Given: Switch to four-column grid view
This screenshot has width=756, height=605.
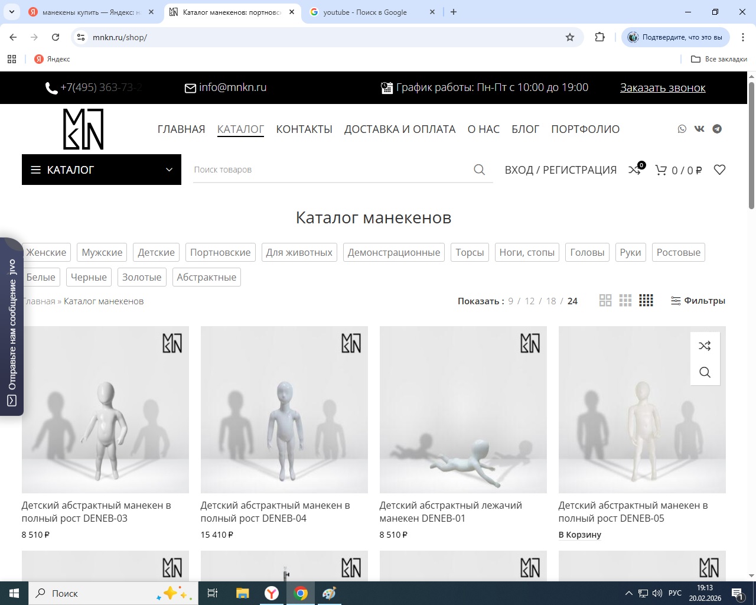Looking at the screenshot, I should (x=646, y=301).
